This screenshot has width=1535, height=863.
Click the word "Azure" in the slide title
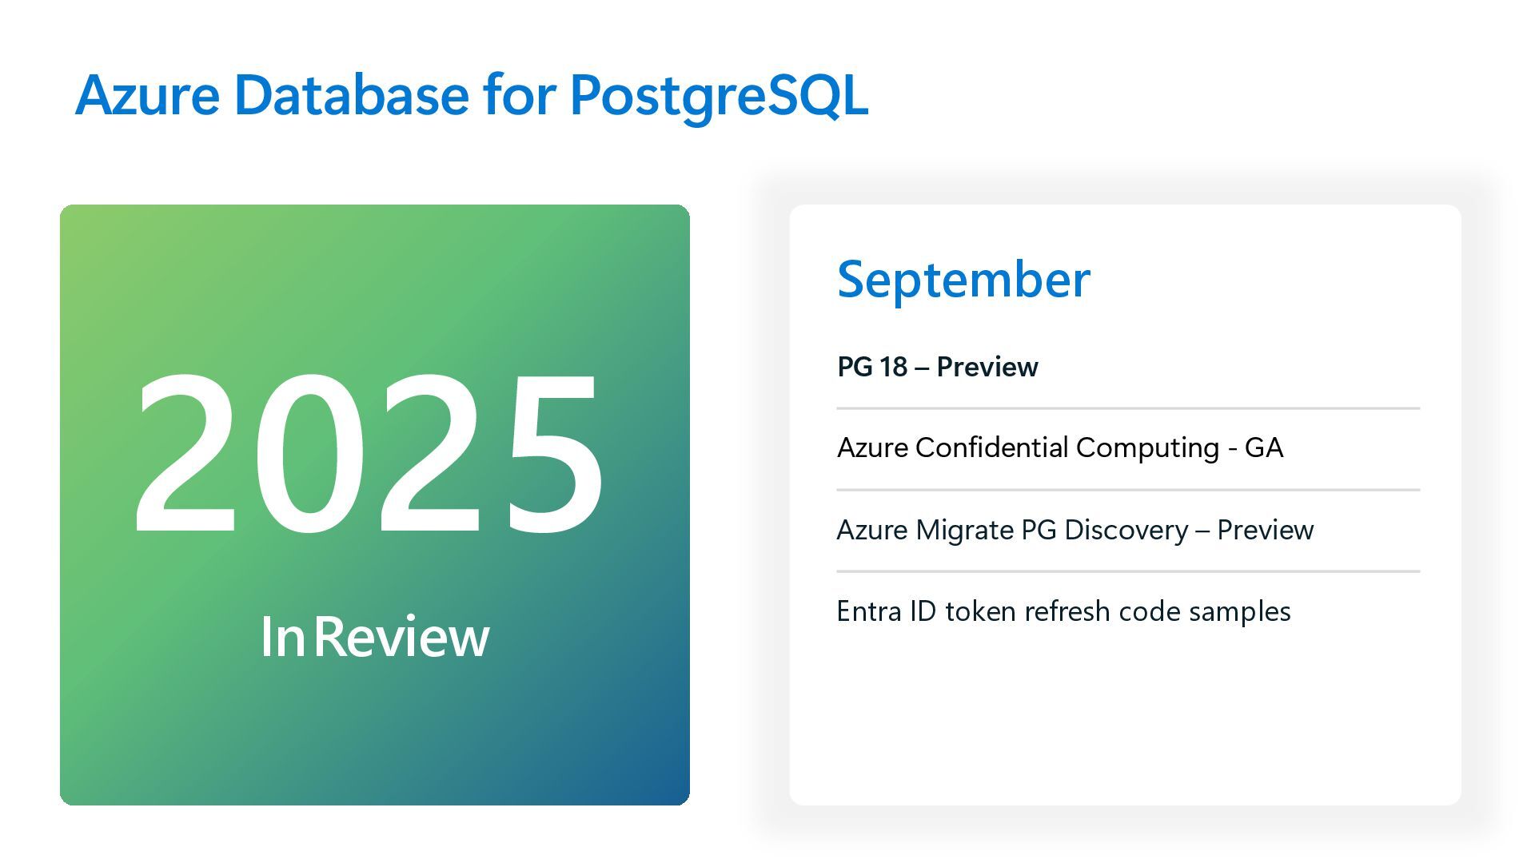pos(147,95)
